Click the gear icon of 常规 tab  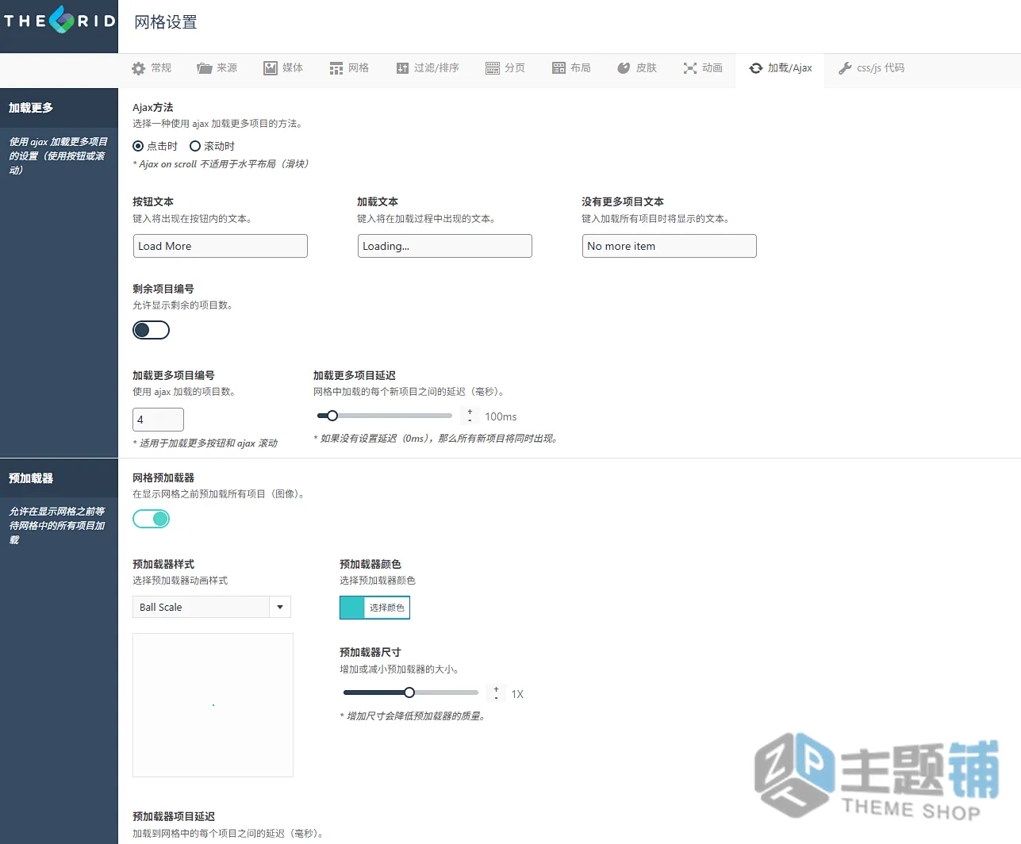click(x=139, y=68)
